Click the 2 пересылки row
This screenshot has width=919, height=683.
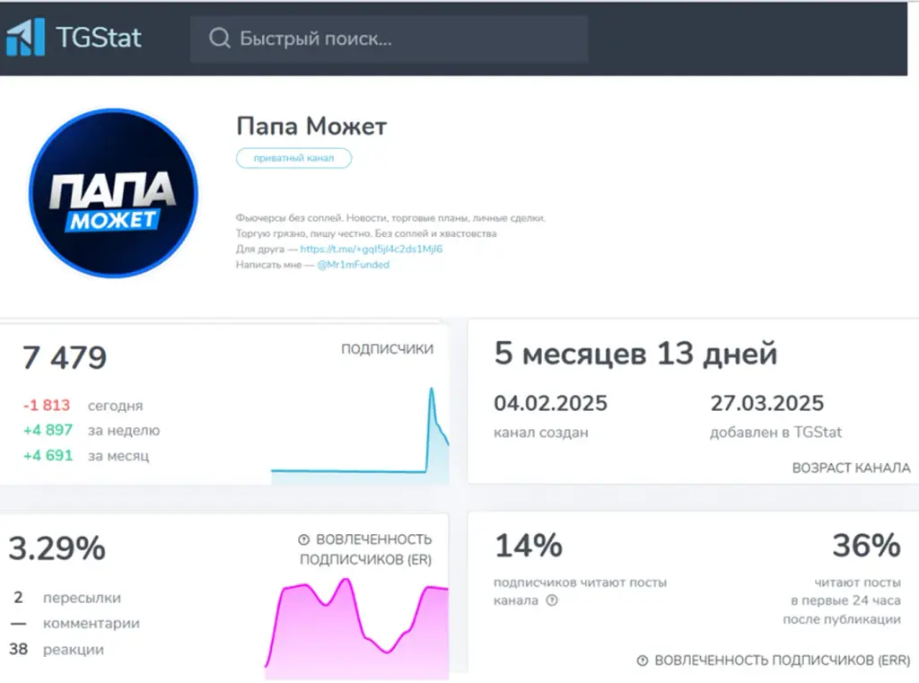(x=66, y=598)
